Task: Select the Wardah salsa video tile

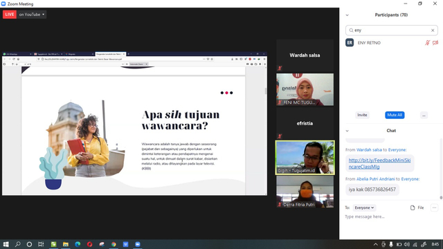Action: tap(305, 55)
